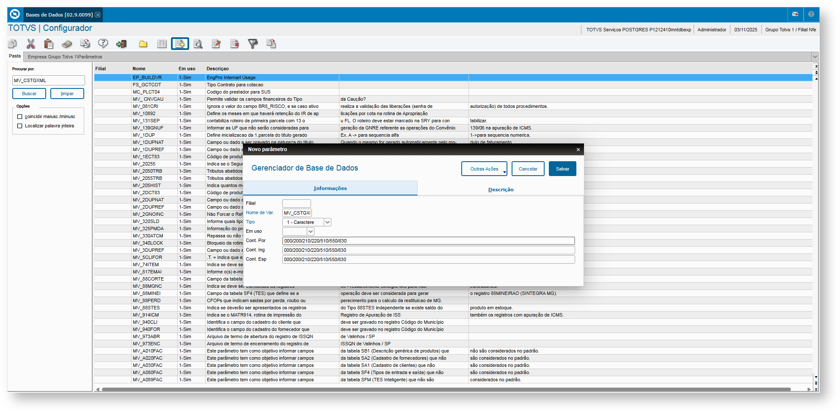Switch to the Descrição tab
This screenshot has height=413, width=840.
pyautogui.click(x=501, y=190)
